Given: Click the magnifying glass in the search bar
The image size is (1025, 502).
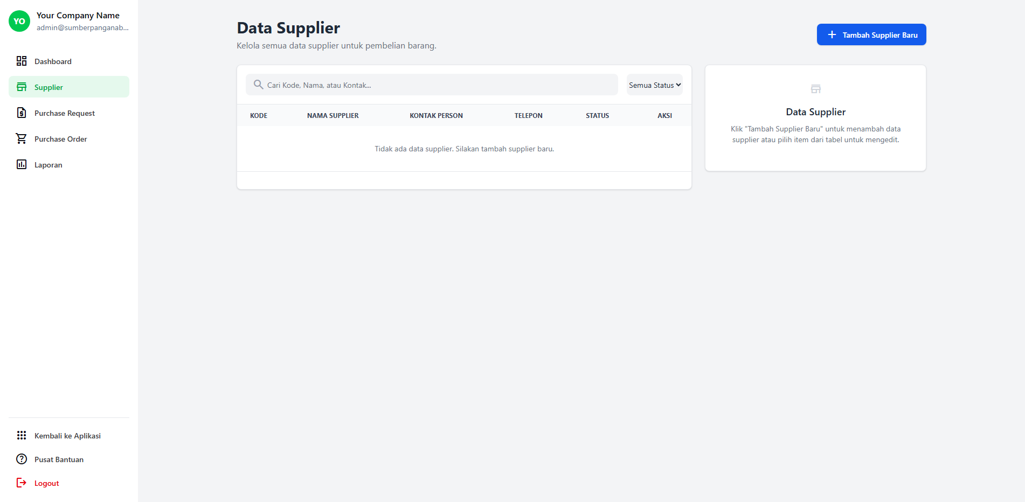Looking at the screenshot, I should (x=259, y=85).
